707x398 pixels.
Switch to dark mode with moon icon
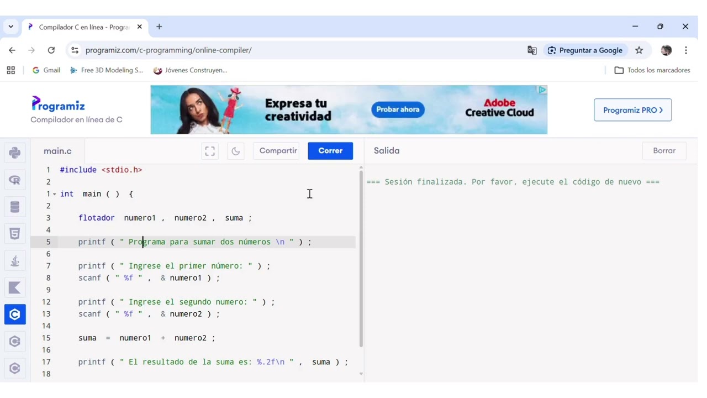tap(236, 151)
